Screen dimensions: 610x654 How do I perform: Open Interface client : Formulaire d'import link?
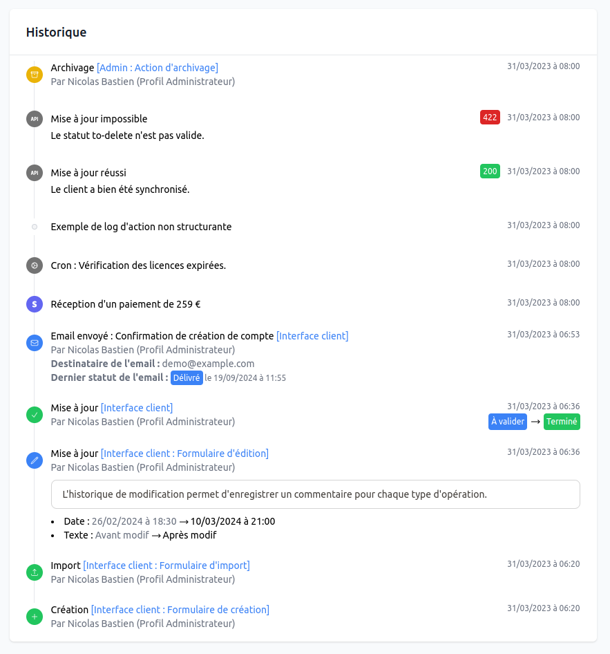coord(166,565)
